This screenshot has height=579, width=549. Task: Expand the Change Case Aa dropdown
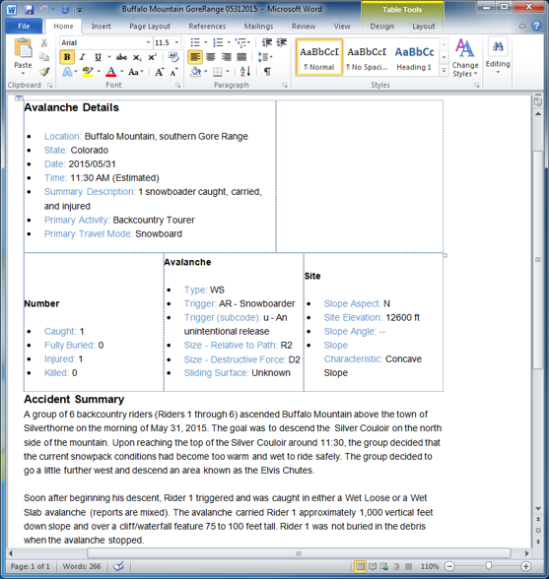(x=142, y=72)
